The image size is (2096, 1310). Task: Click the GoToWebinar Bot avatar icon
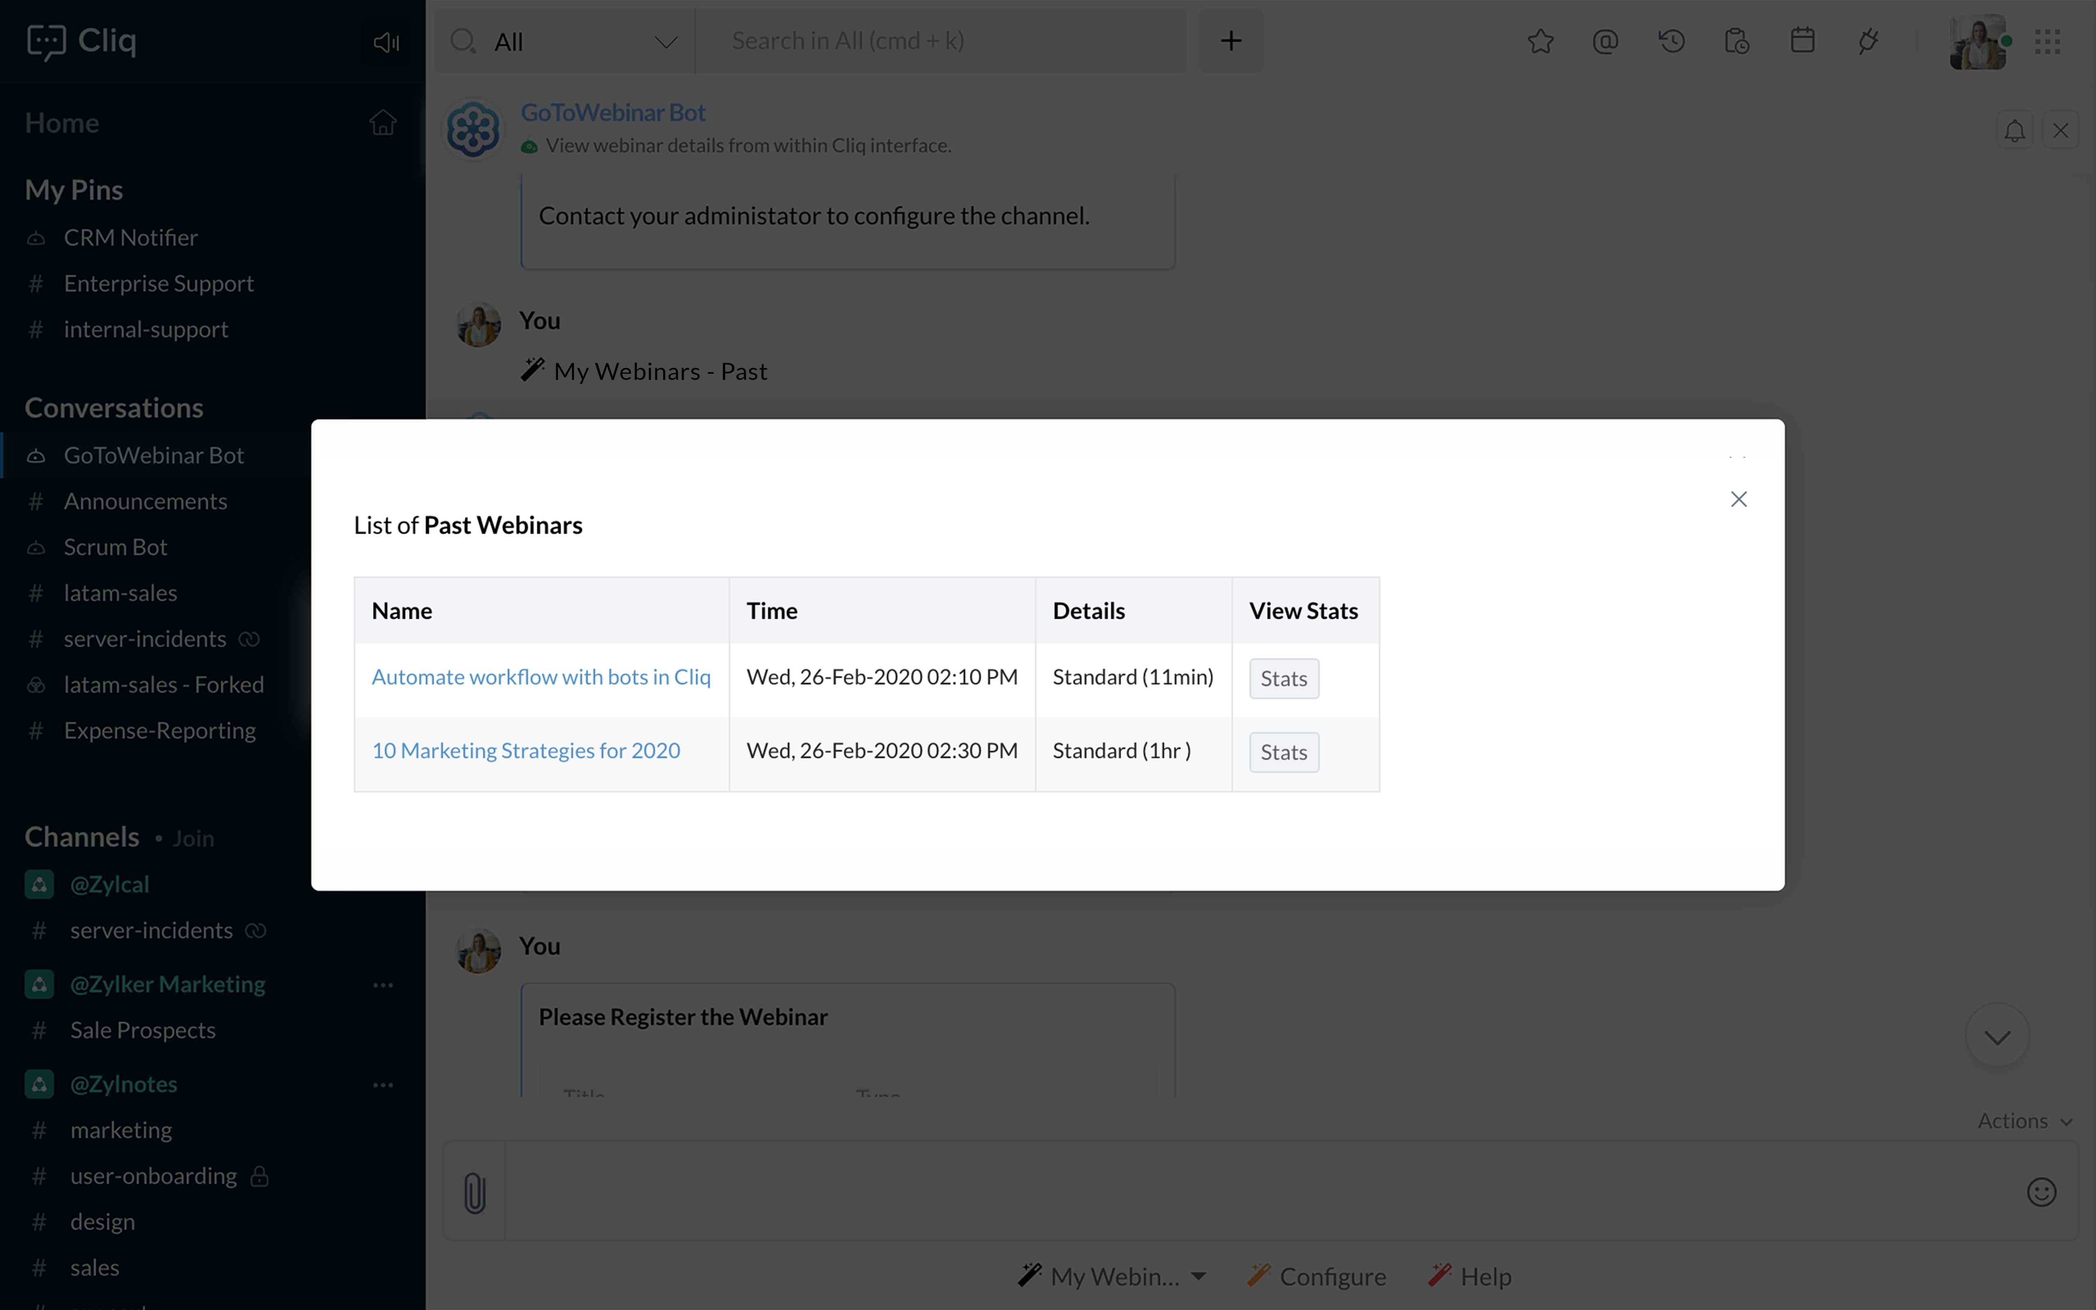pos(473,130)
